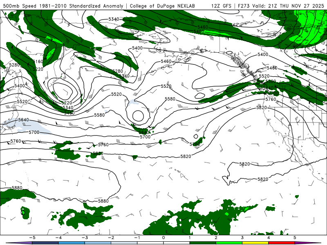327x245 pixels.
Task: Pick the red 4 to 5 segment
Action: point(282,243)
